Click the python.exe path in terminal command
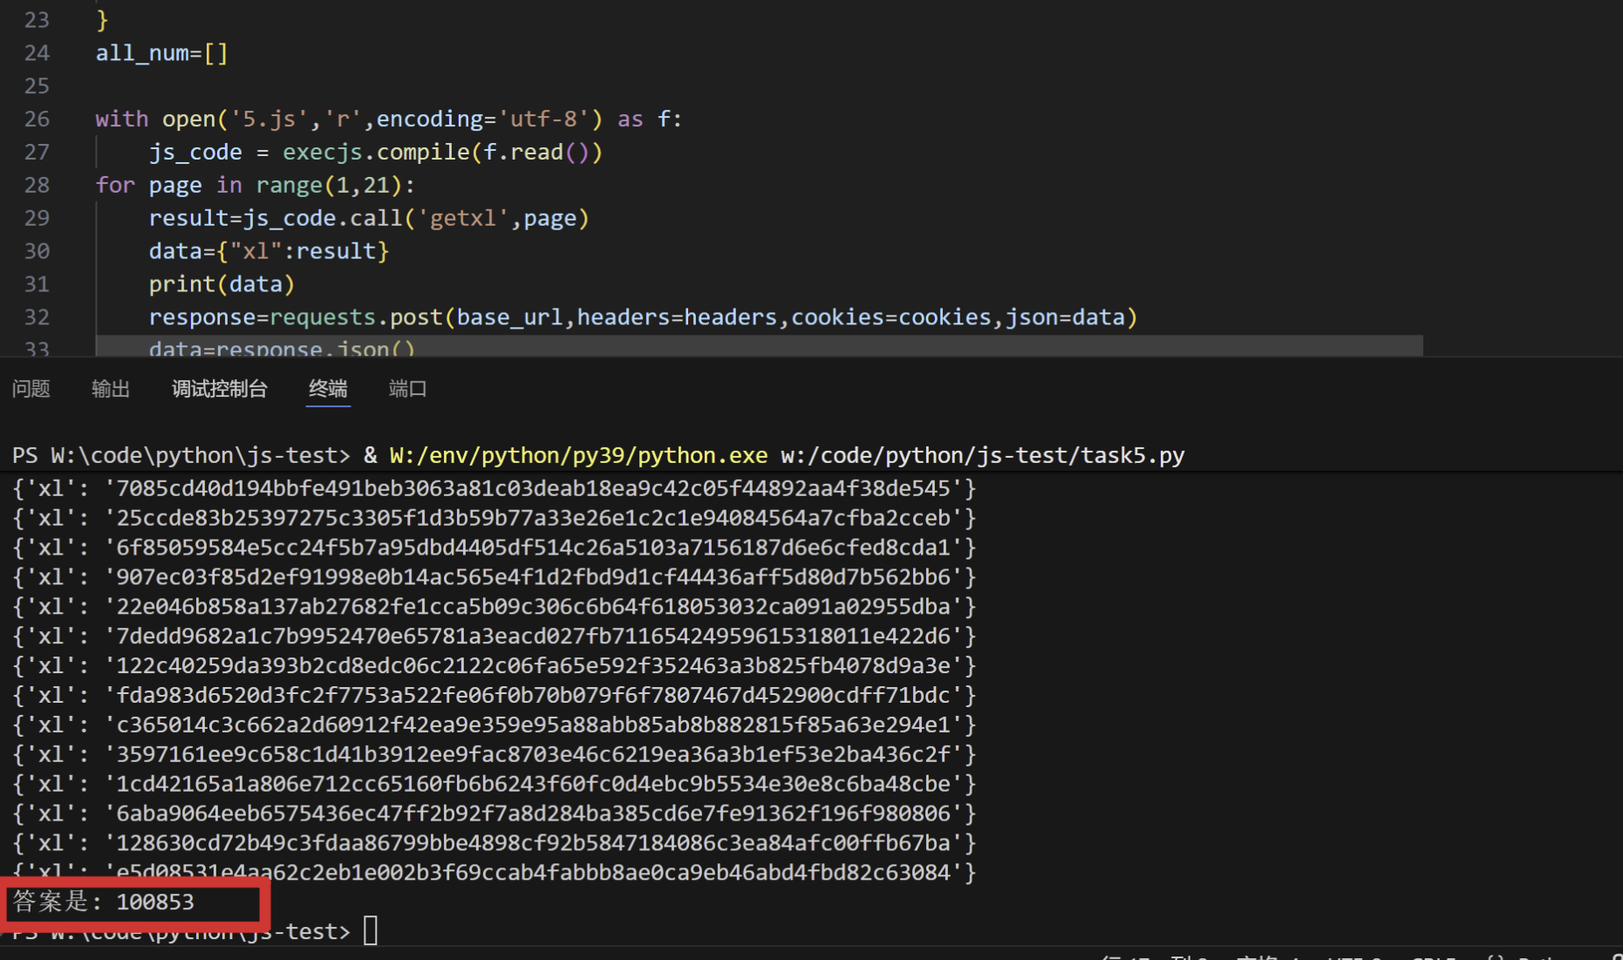1623x960 pixels. click(x=578, y=456)
